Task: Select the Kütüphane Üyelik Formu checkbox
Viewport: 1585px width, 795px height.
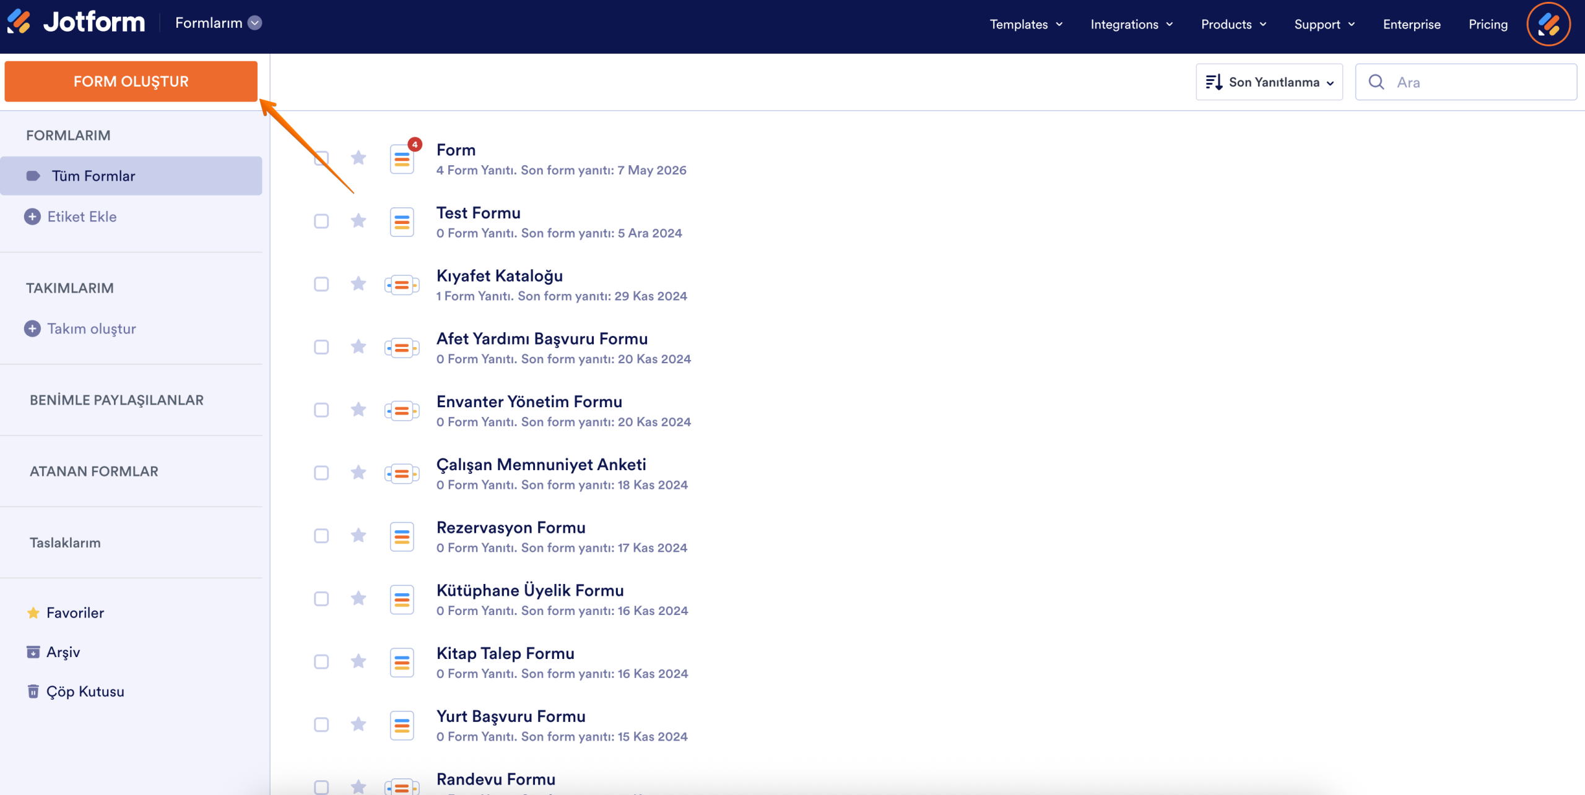Action: point(321,599)
